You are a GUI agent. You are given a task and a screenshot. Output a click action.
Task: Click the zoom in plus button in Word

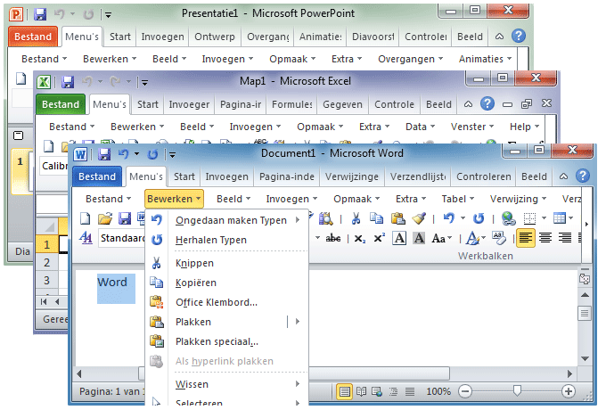click(x=569, y=391)
